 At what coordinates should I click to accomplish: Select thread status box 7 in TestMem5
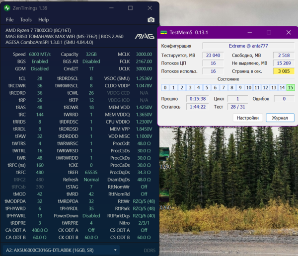coord(223,87)
